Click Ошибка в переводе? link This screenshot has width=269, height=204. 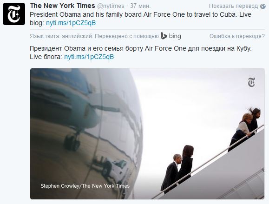(237, 36)
